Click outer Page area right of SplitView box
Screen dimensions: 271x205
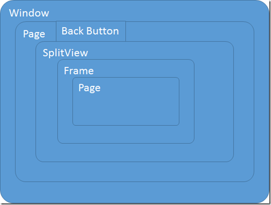(244, 102)
